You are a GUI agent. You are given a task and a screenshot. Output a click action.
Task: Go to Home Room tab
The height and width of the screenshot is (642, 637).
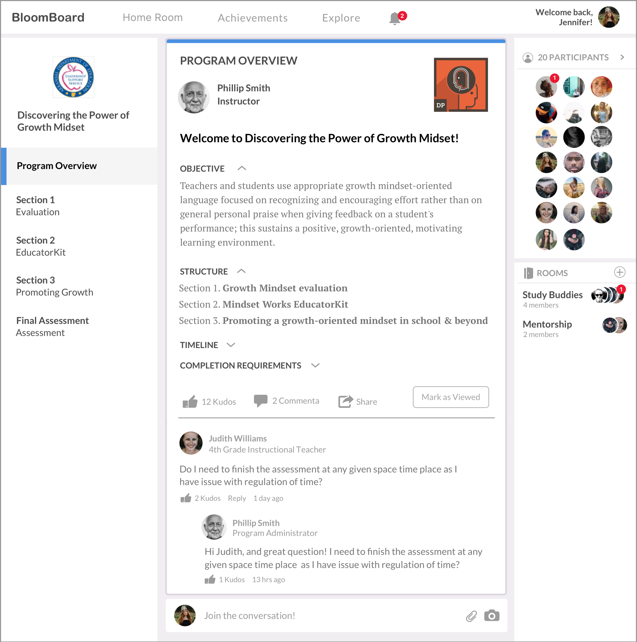[153, 17]
